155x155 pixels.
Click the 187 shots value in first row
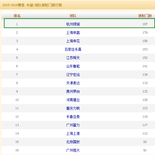coord(145,24)
